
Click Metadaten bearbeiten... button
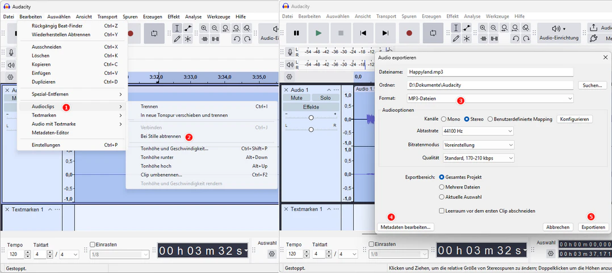[x=406, y=227]
